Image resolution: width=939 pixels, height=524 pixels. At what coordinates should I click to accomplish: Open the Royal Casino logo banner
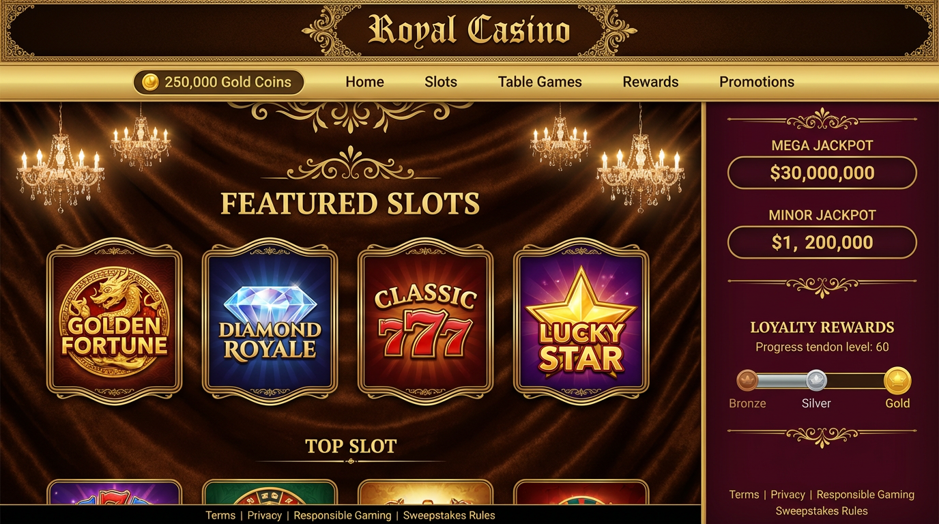[470, 30]
